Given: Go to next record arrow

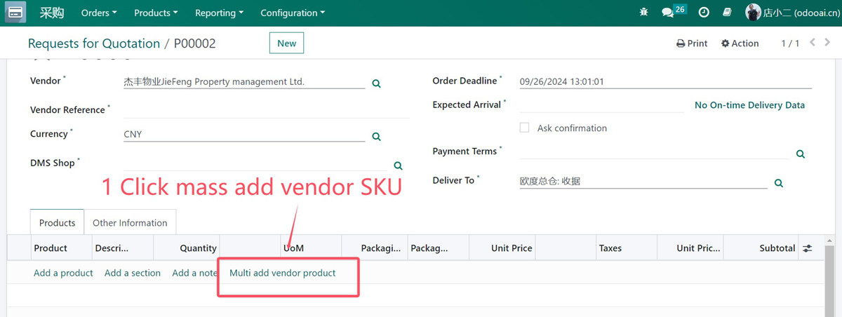Looking at the screenshot, I should [828, 43].
